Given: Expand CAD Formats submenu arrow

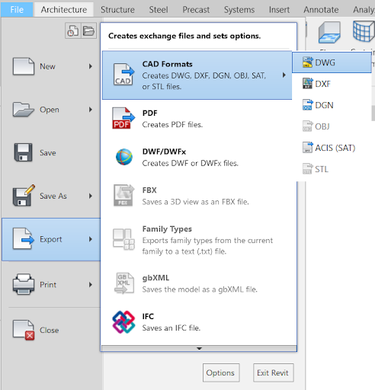Looking at the screenshot, I should coord(284,75).
